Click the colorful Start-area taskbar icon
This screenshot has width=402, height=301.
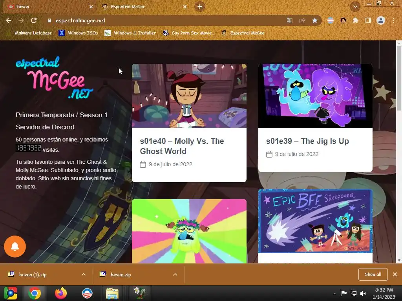point(10,293)
